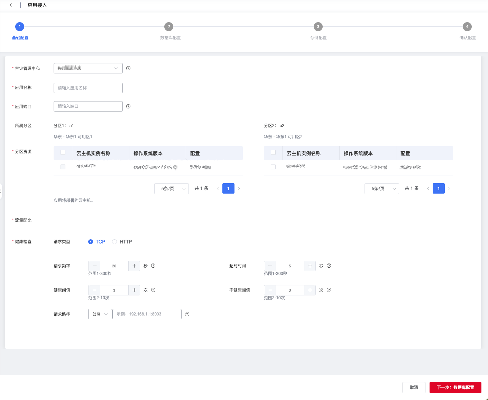Screen dimensions: 488x400
Task: Click help icon next to 容灾管理中心 dropdown
Action: pos(128,68)
